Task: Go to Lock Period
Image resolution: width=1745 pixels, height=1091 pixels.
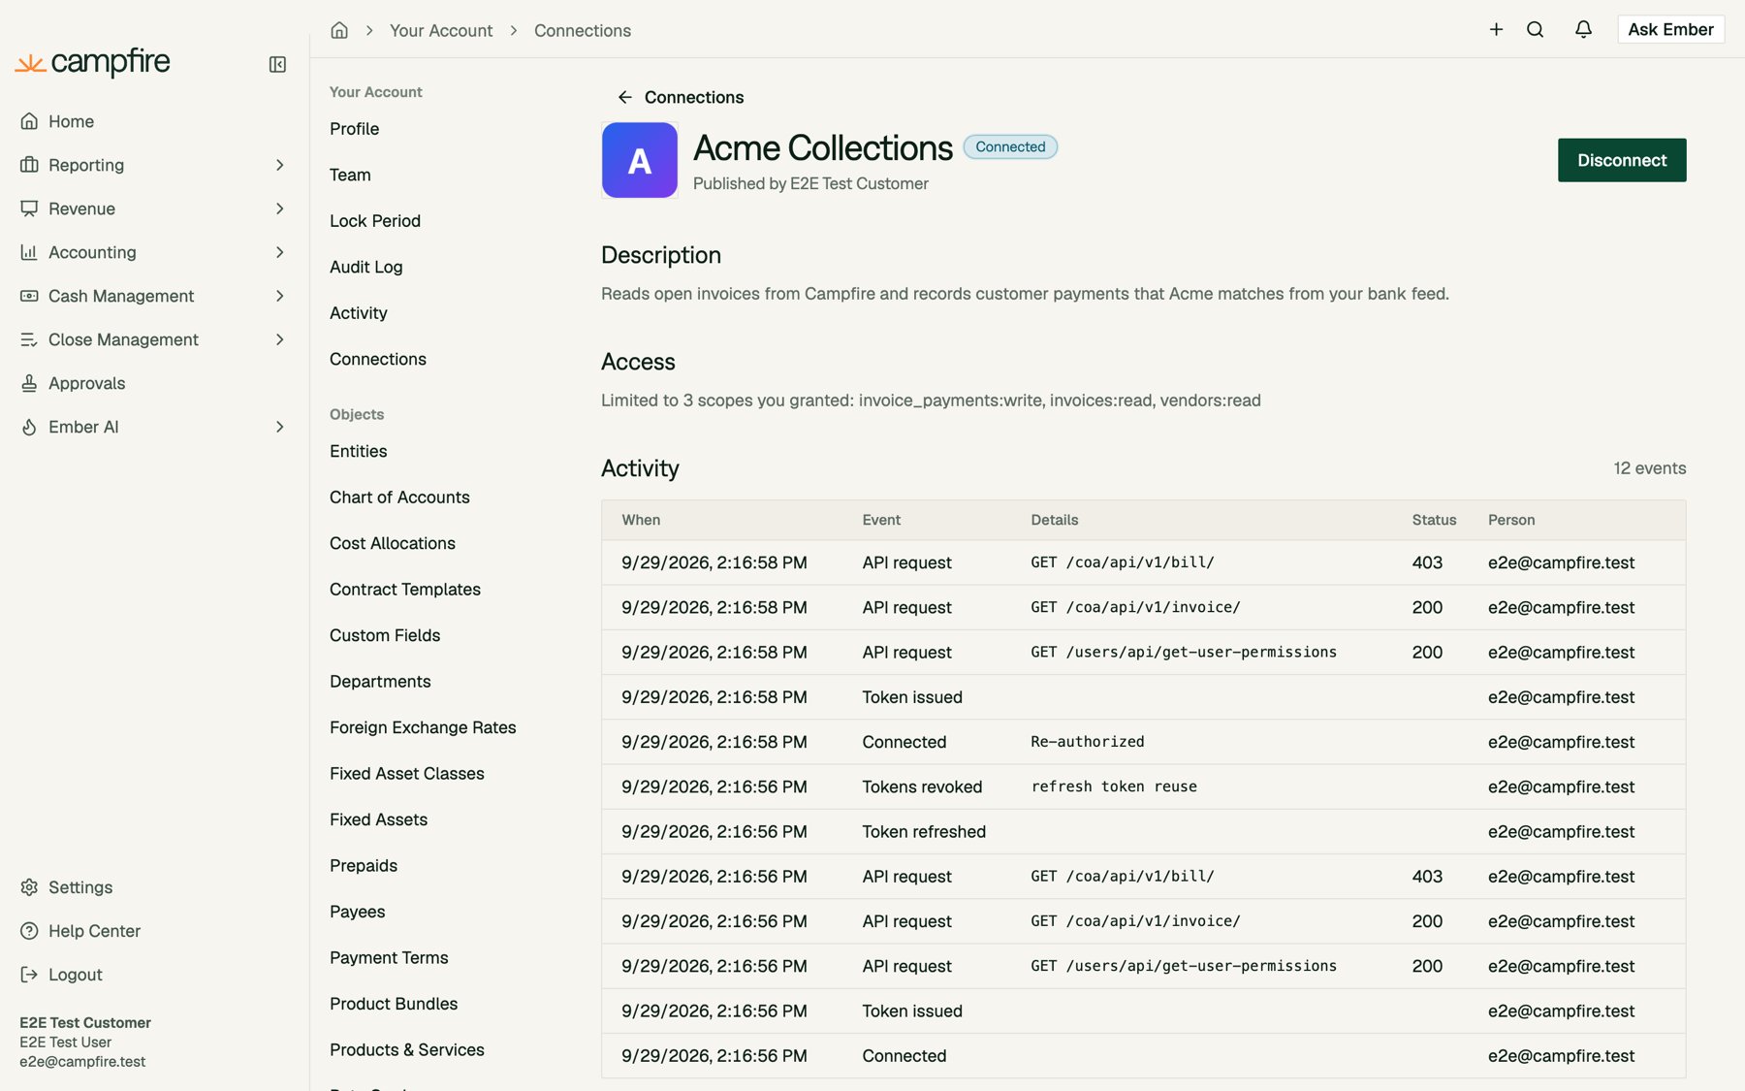Action: point(375,221)
